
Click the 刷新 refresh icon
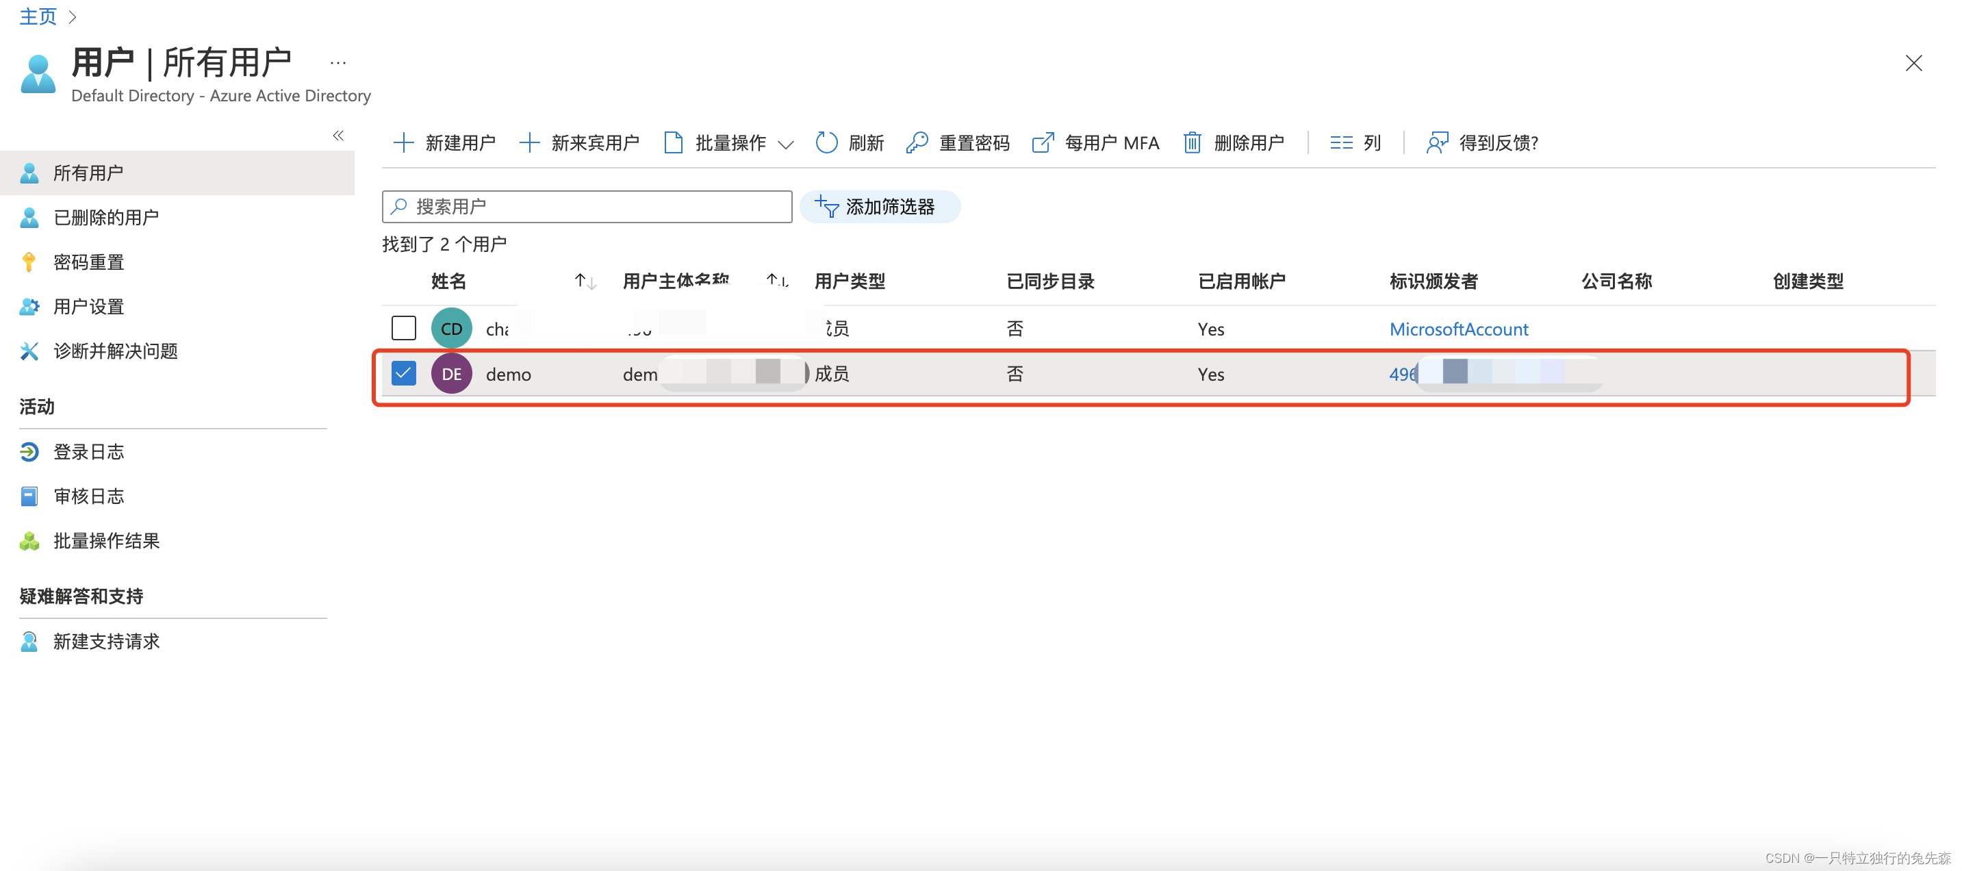(x=826, y=142)
